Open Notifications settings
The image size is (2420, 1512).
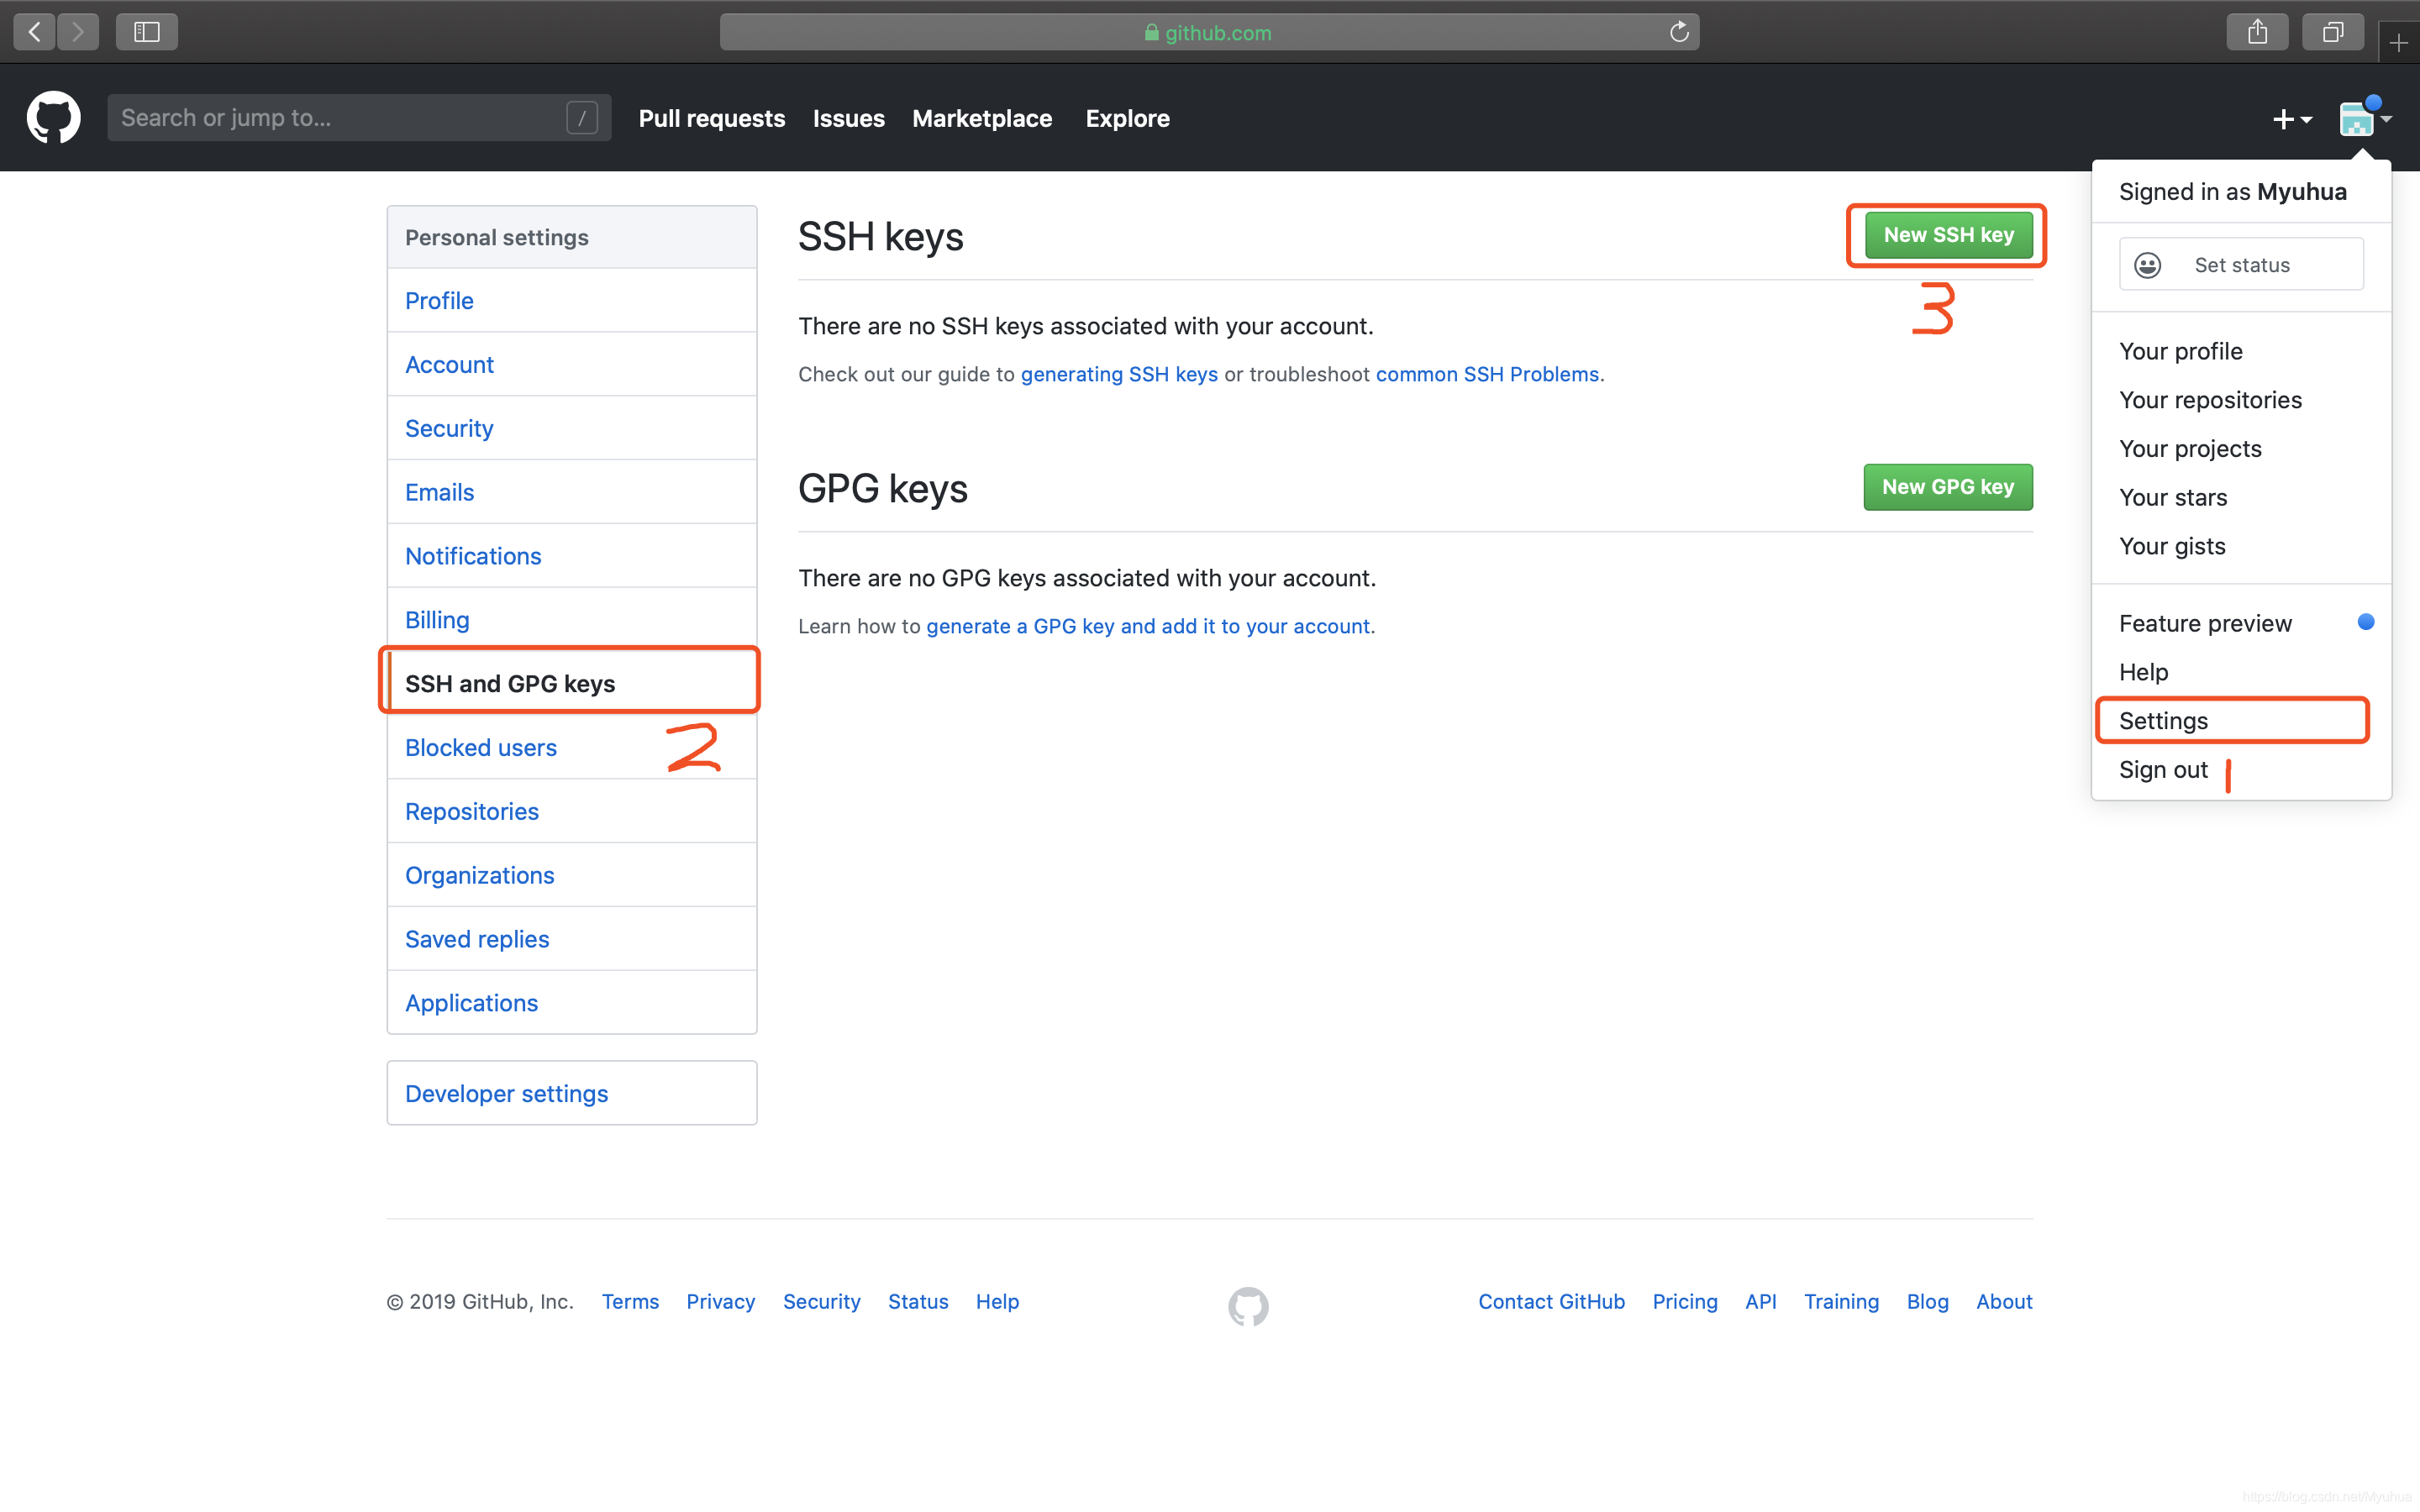pyautogui.click(x=572, y=556)
